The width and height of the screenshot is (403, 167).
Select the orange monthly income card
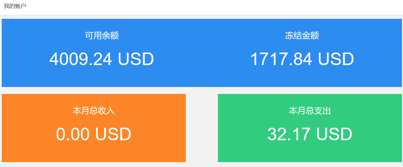tap(94, 128)
